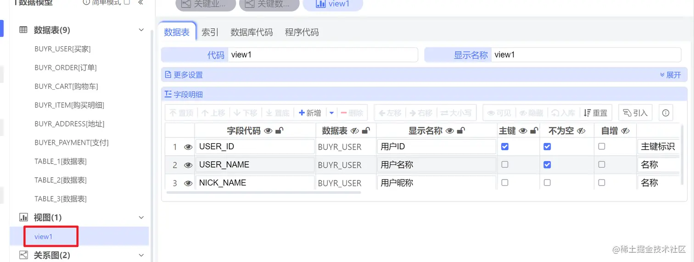Click 右移 move-right toolbar button
The width and height of the screenshot is (694, 262).
[x=421, y=113]
